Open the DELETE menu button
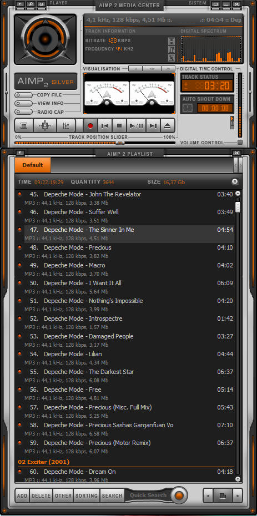257x516 pixels. point(42,495)
